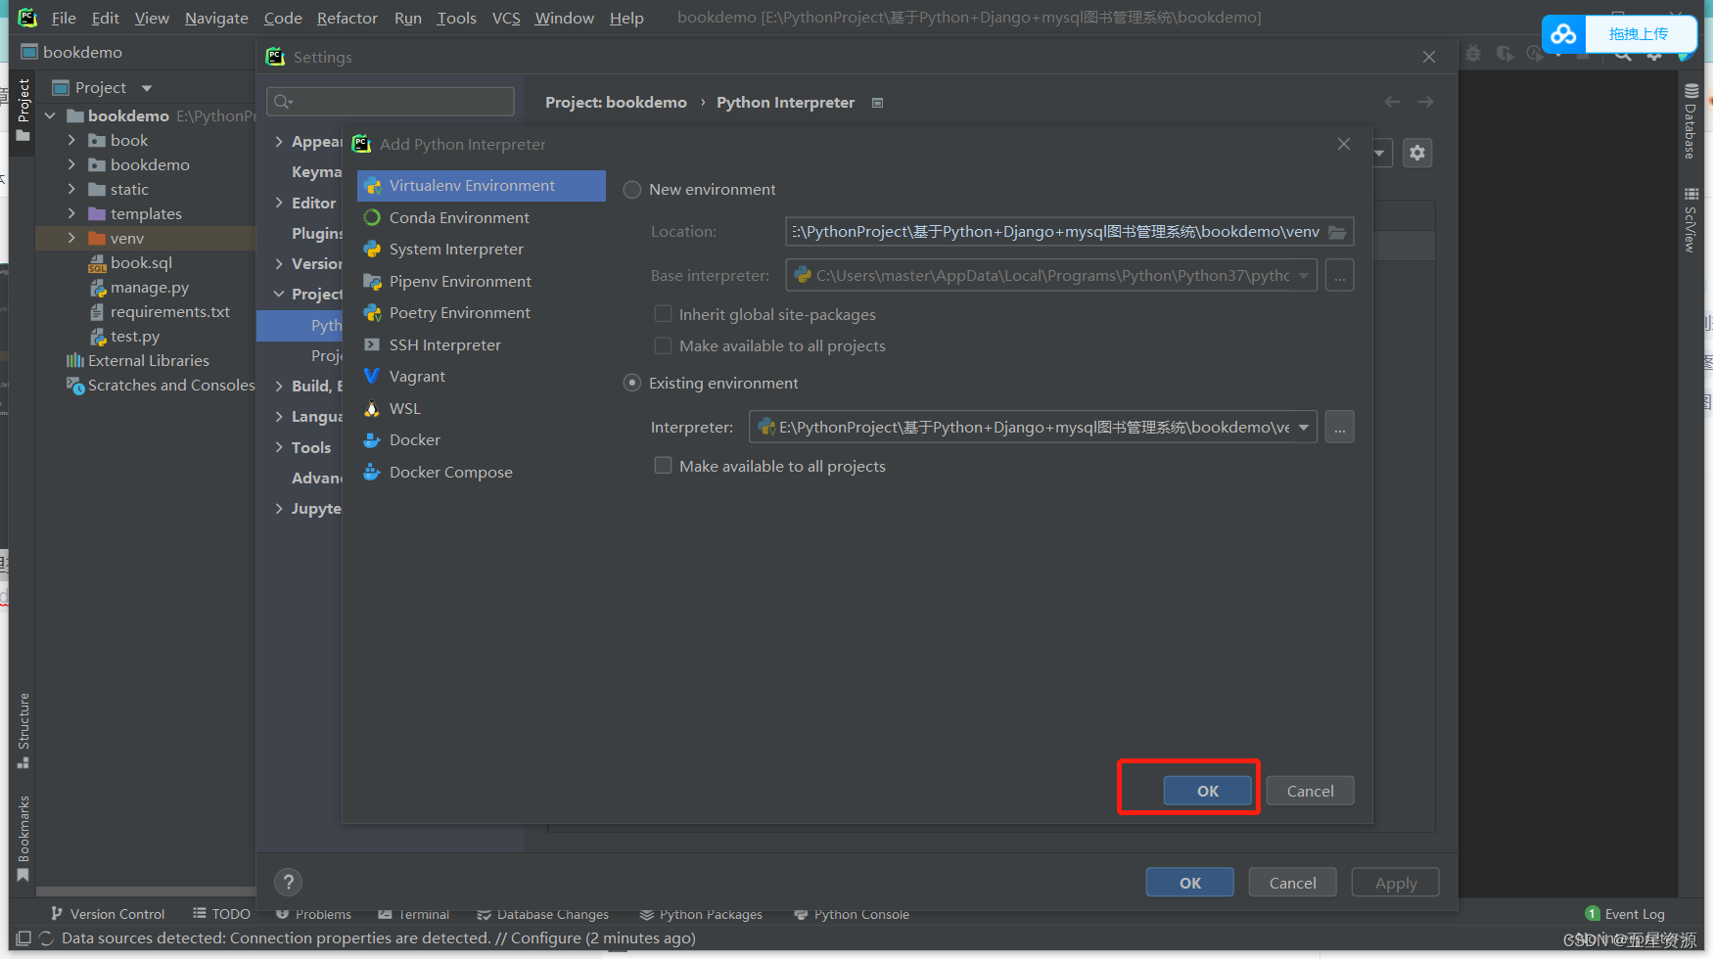Image resolution: width=1713 pixels, height=959 pixels.
Task: Click Event Log notification icon
Action: tap(1593, 914)
